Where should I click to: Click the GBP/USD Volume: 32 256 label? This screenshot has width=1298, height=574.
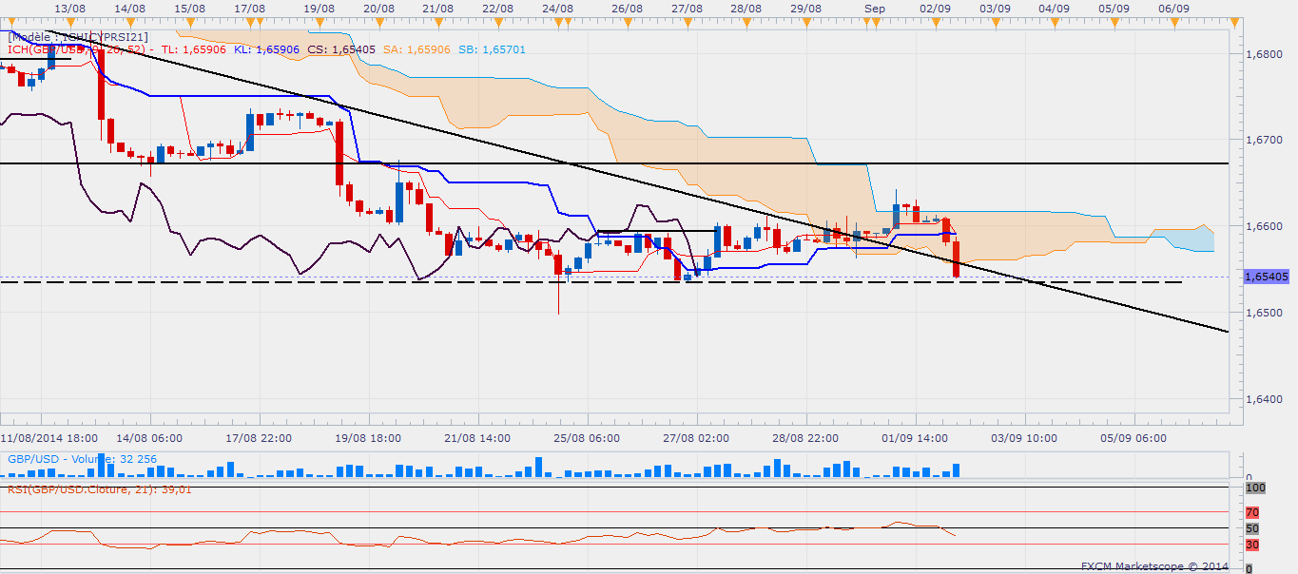pos(82,459)
